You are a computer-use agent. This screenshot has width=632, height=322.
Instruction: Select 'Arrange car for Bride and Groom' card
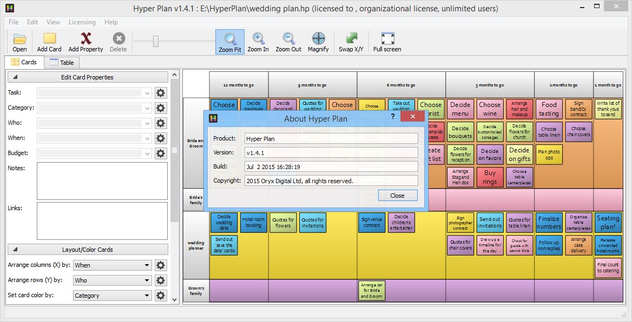(x=372, y=291)
